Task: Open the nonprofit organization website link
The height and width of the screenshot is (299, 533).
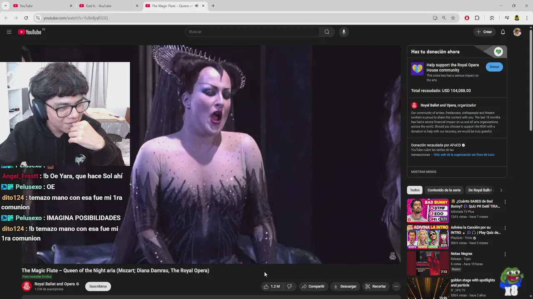Action: pos(464,154)
